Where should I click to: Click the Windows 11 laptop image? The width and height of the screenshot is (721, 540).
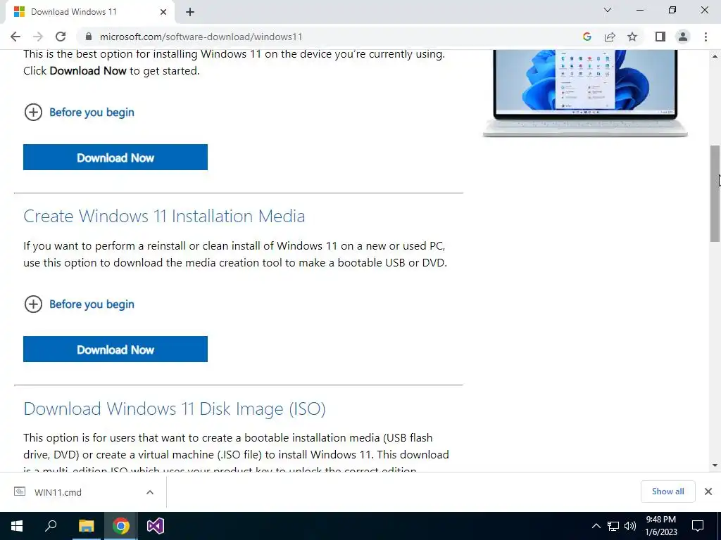pyautogui.click(x=585, y=94)
